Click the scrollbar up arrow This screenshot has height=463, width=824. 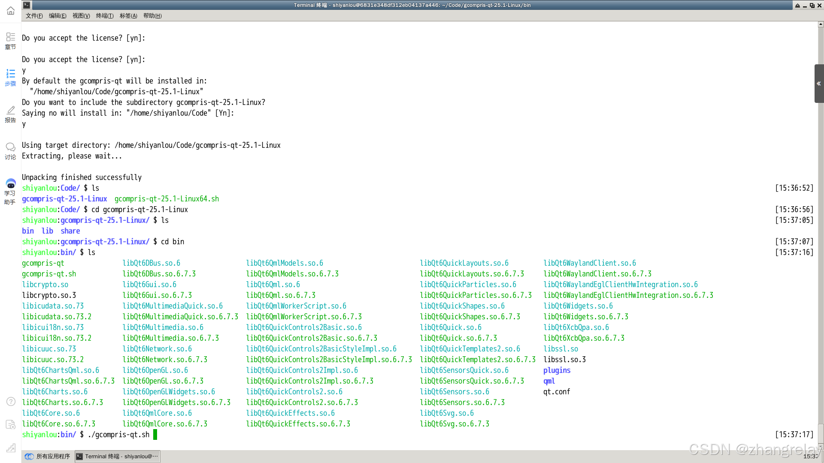pyautogui.click(x=821, y=24)
